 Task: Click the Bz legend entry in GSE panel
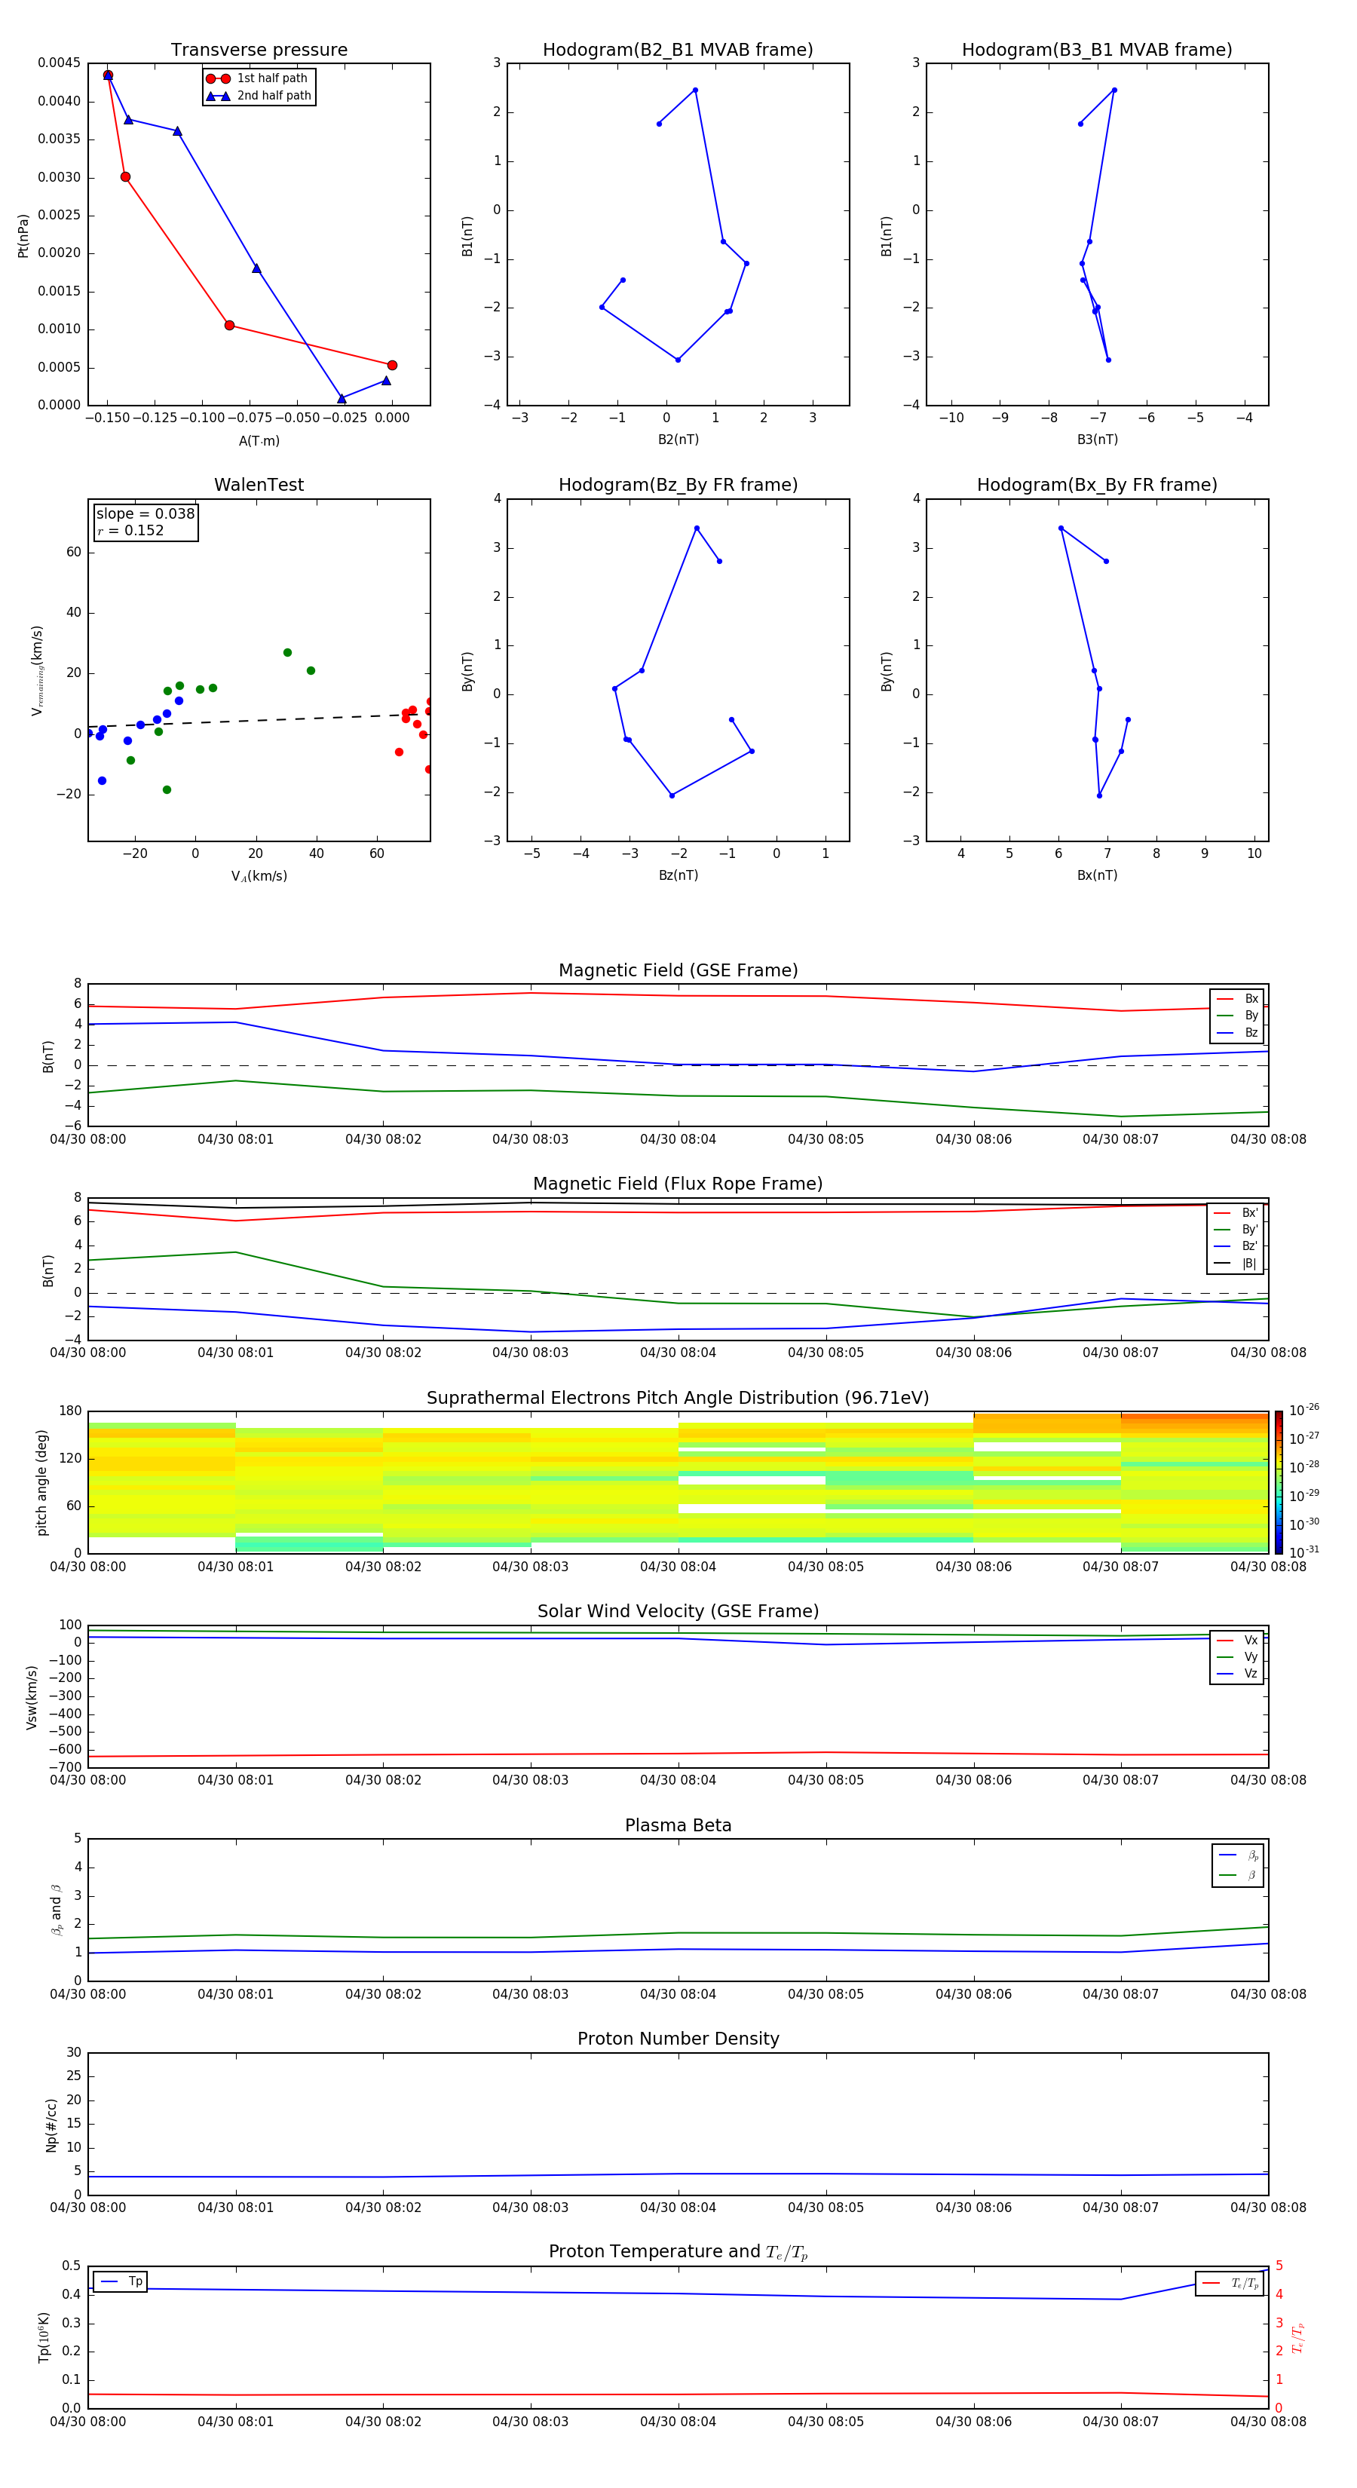1237,1034
